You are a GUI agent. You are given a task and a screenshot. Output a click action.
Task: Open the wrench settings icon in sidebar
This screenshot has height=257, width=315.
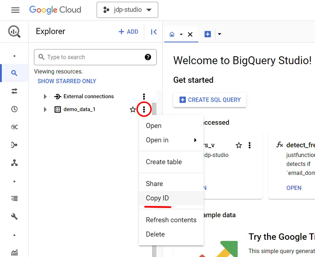[14, 216]
